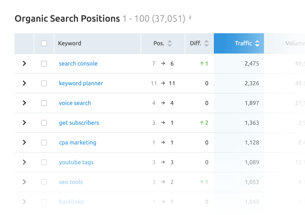
Task: Check the search console row checkbox
Action: pos(44,63)
